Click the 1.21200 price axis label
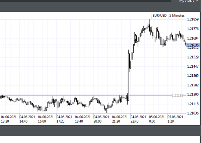 pos(193,95)
